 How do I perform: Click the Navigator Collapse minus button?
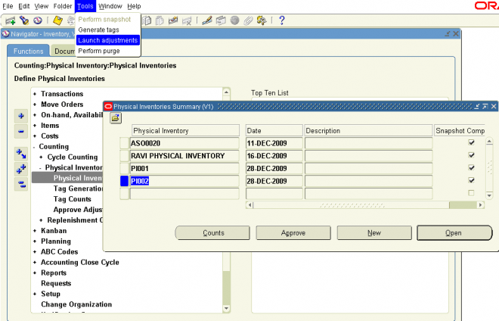point(21,131)
